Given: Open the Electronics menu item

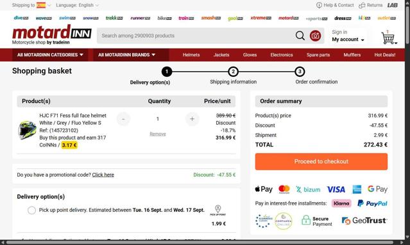Looking at the screenshot, I should click(282, 55).
